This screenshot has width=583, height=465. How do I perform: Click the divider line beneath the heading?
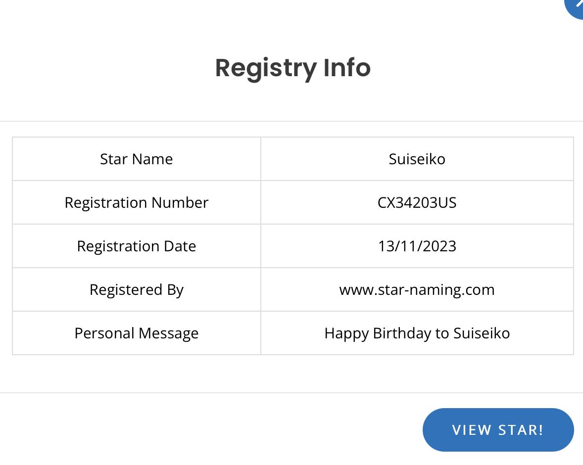pyautogui.click(x=291, y=121)
